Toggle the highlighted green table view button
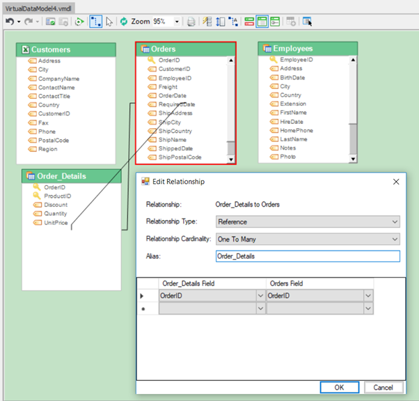Screen dimensions: 419x401 (x=262, y=22)
